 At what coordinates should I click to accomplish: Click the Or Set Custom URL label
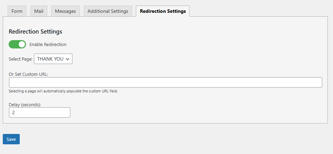(28, 74)
